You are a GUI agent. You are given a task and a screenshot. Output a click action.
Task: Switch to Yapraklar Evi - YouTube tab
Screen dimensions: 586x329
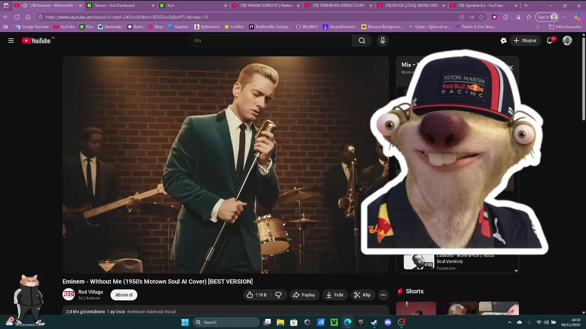(x=485, y=5)
